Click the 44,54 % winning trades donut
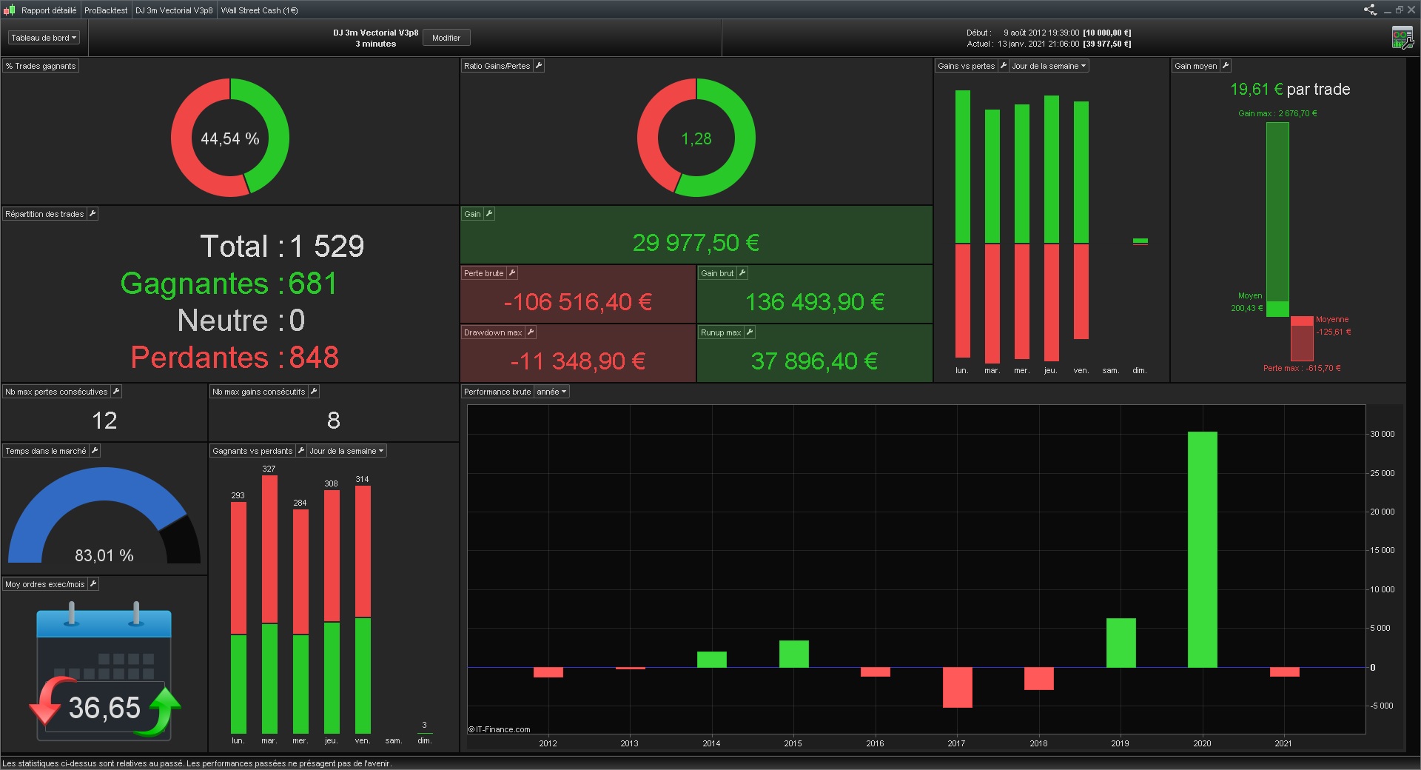Image resolution: width=1421 pixels, height=770 pixels. coord(230,138)
